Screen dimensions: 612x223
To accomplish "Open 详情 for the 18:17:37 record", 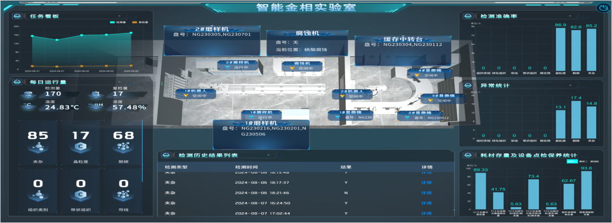I will pos(426,182).
